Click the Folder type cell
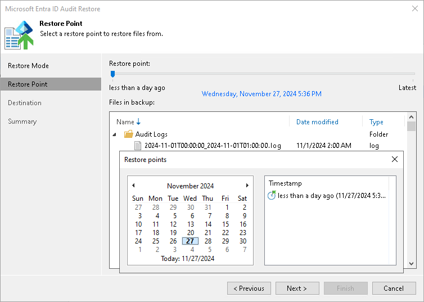The height and width of the screenshot is (302, 424). (378, 134)
